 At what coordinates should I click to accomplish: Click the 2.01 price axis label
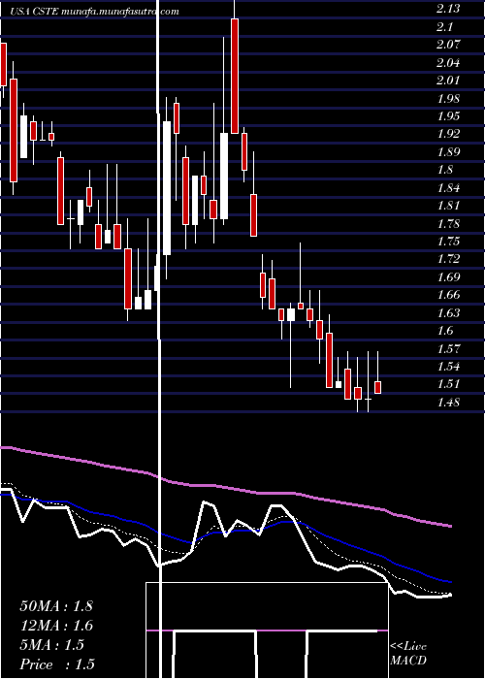(448, 81)
